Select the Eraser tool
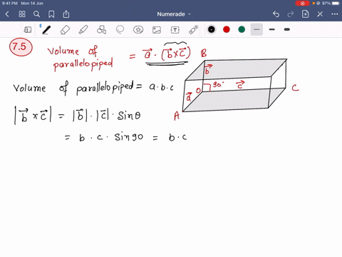 [x=65, y=30]
